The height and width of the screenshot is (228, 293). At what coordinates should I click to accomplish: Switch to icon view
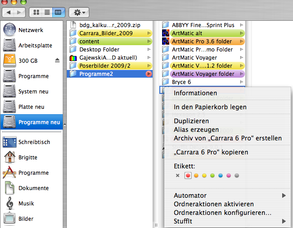[36, 12]
